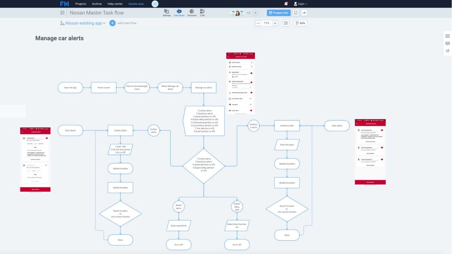The width and height of the screenshot is (452, 254).
Task: Click the open book icon in right sidebar
Action: [447, 43]
